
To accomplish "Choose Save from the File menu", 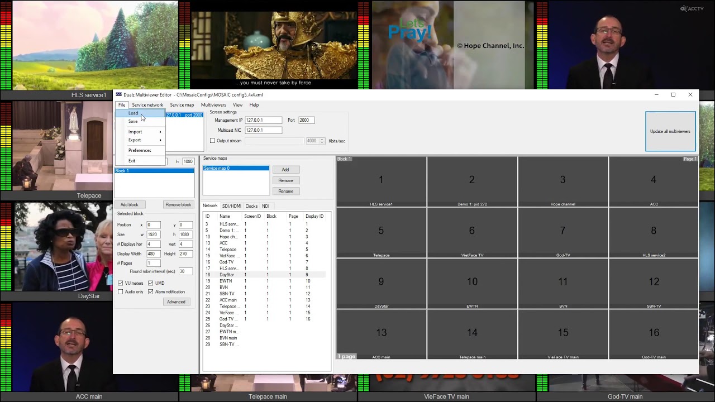I will coord(140,121).
